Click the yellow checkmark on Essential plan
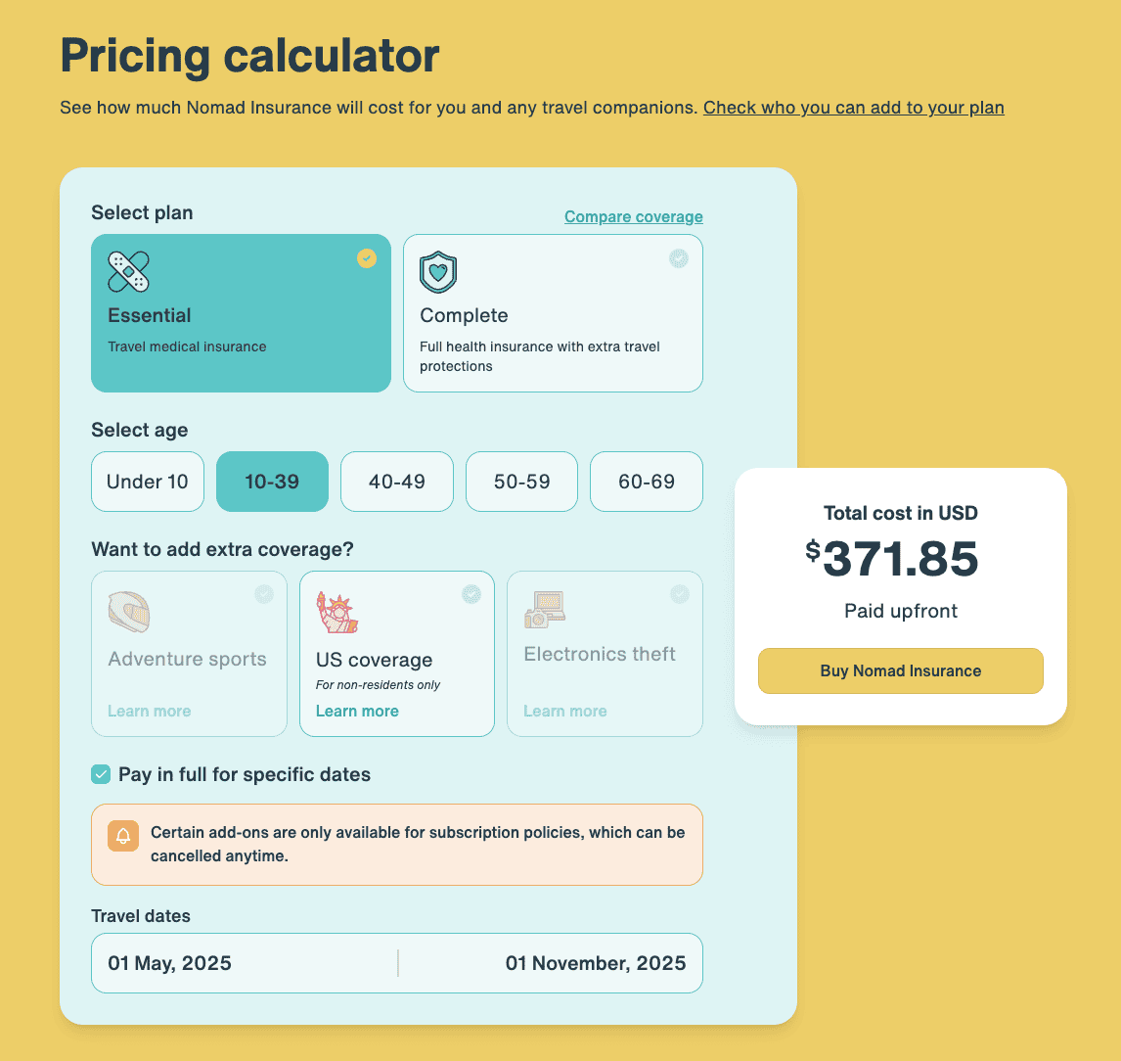Viewport: 1121px width, 1061px height. click(367, 258)
